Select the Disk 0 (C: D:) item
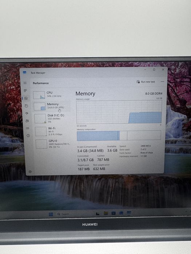191x254 pixels. (52, 118)
